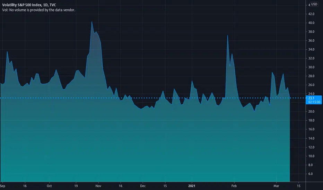Click the chart title 'Volatility S&P 500 Index, 1D, TVC'

[x=29, y=5]
